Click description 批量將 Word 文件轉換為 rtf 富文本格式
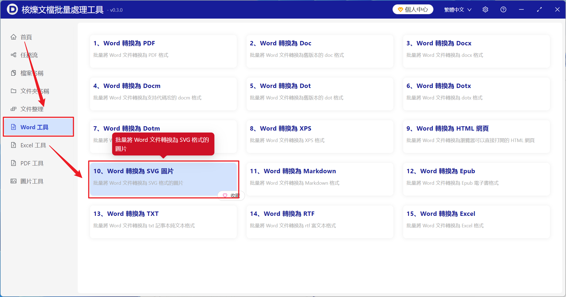 [293, 226]
